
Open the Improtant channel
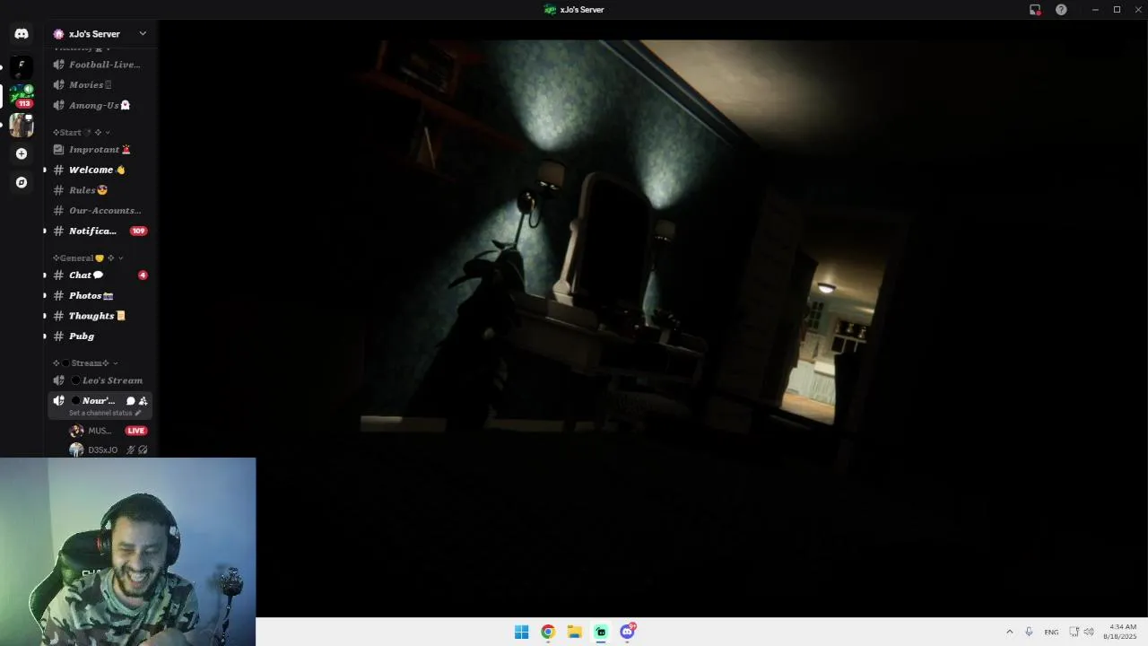pos(100,150)
